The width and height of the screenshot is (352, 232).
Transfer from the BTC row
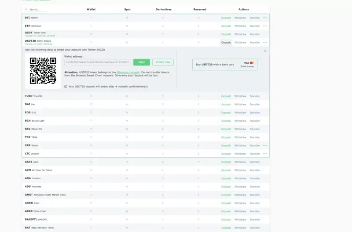pyautogui.click(x=255, y=18)
